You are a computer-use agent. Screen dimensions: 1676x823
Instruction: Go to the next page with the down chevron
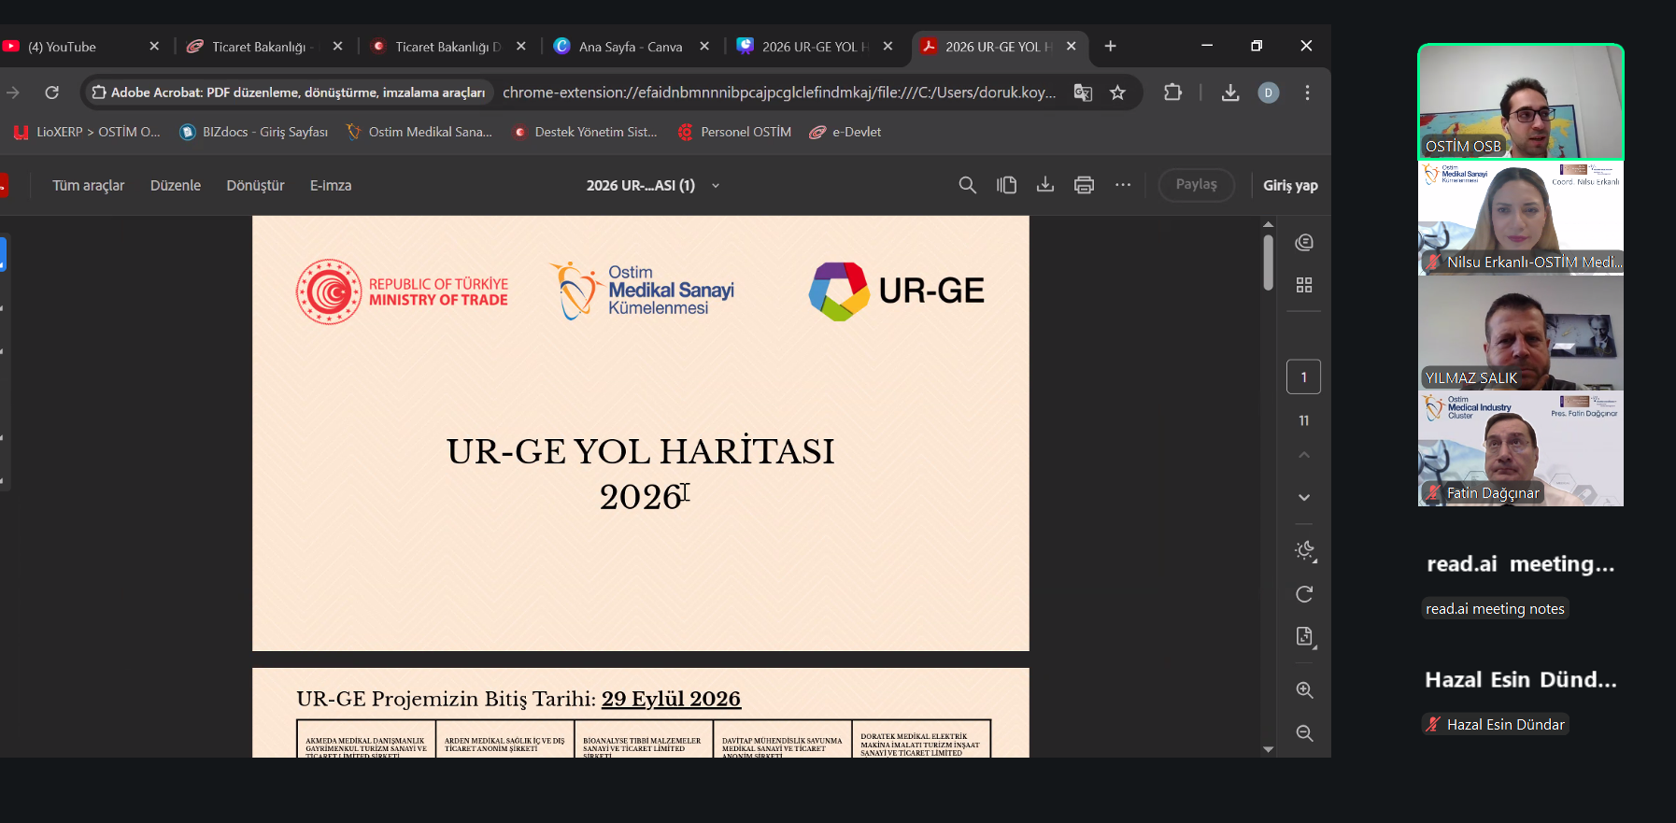coord(1304,497)
